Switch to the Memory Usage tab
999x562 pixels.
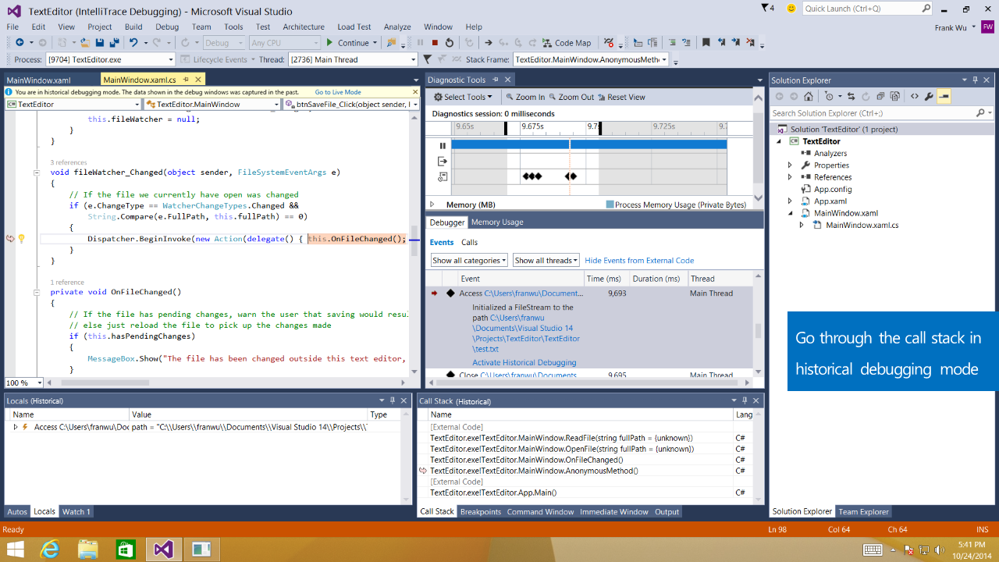497,222
